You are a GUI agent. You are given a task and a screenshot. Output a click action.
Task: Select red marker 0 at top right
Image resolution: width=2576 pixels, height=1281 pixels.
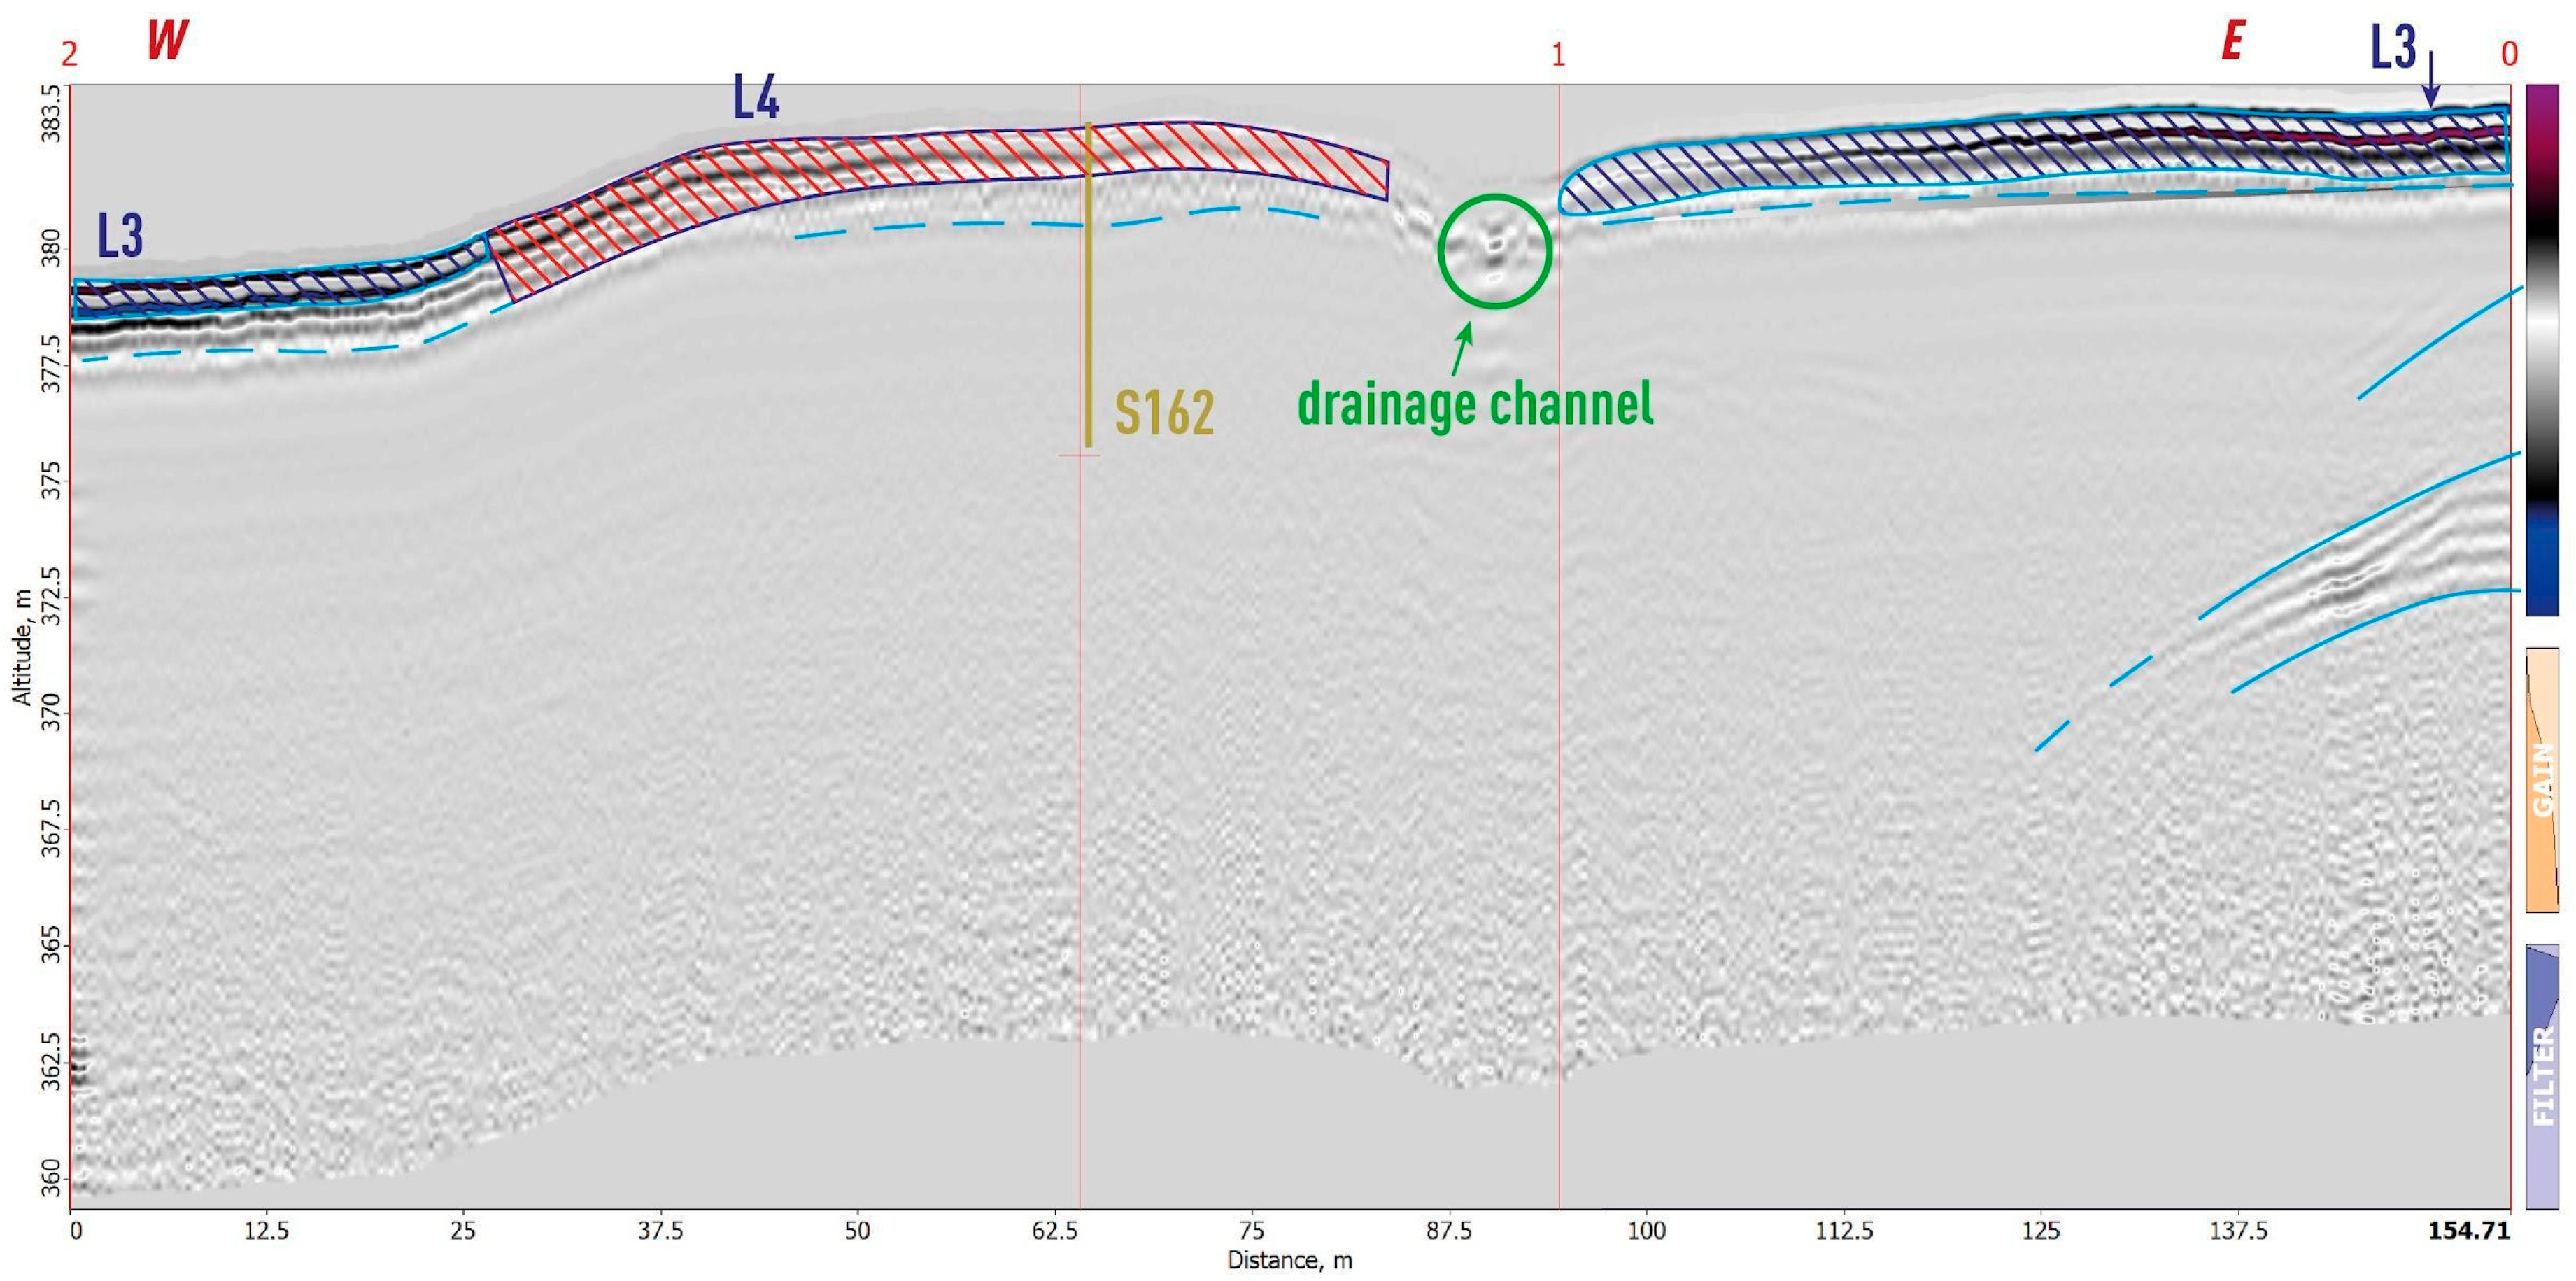pyautogui.click(x=2509, y=54)
